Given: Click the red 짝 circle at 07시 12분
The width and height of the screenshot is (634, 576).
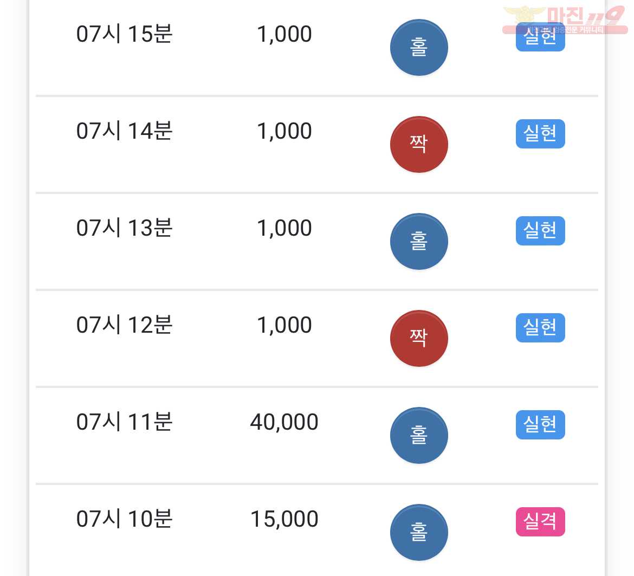Looking at the screenshot, I should coord(419,338).
